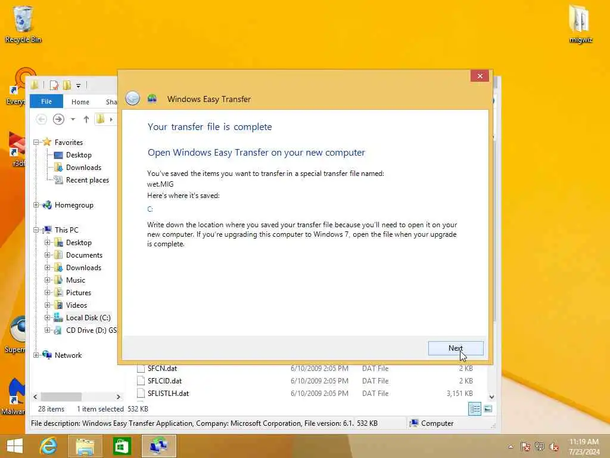
Task: Expand Local Disk (C:) tree node
Action: (x=47, y=317)
